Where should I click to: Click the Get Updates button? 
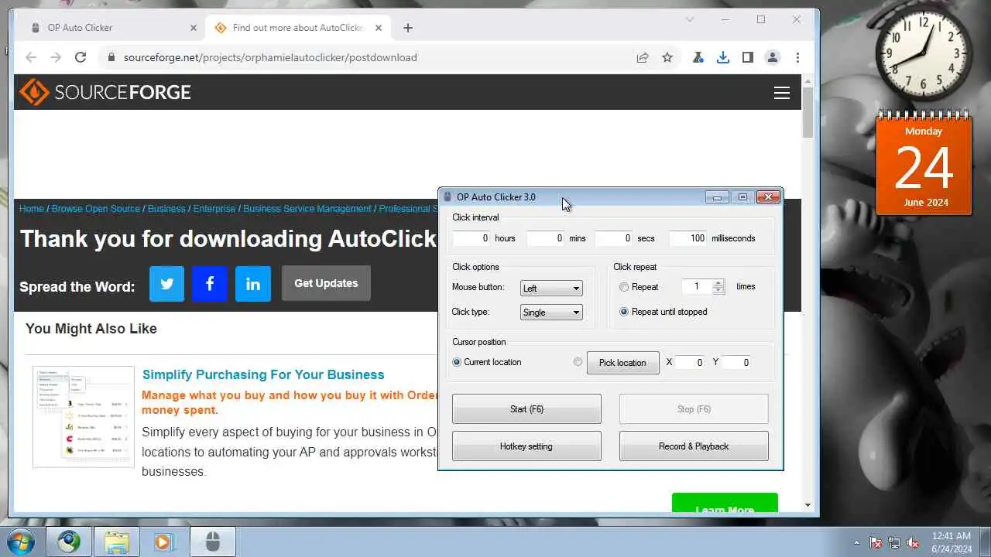coord(326,283)
